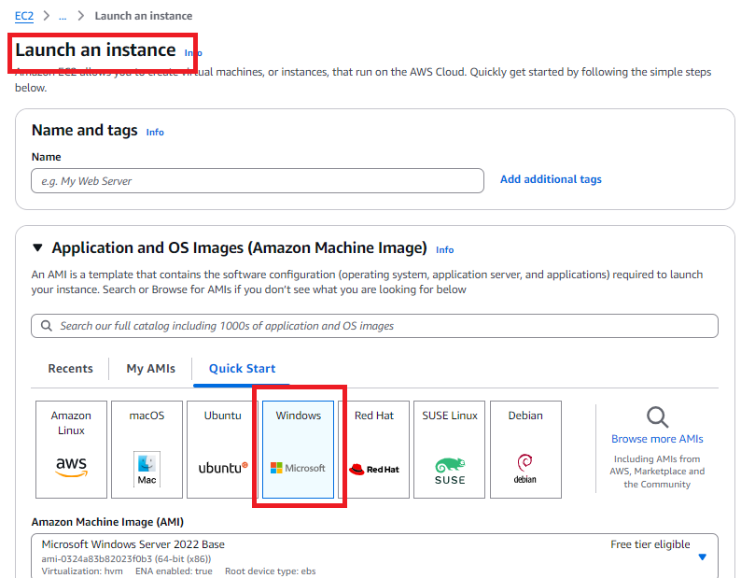Open the My AMIs tab
Screen dimensions: 741x578
(x=151, y=369)
